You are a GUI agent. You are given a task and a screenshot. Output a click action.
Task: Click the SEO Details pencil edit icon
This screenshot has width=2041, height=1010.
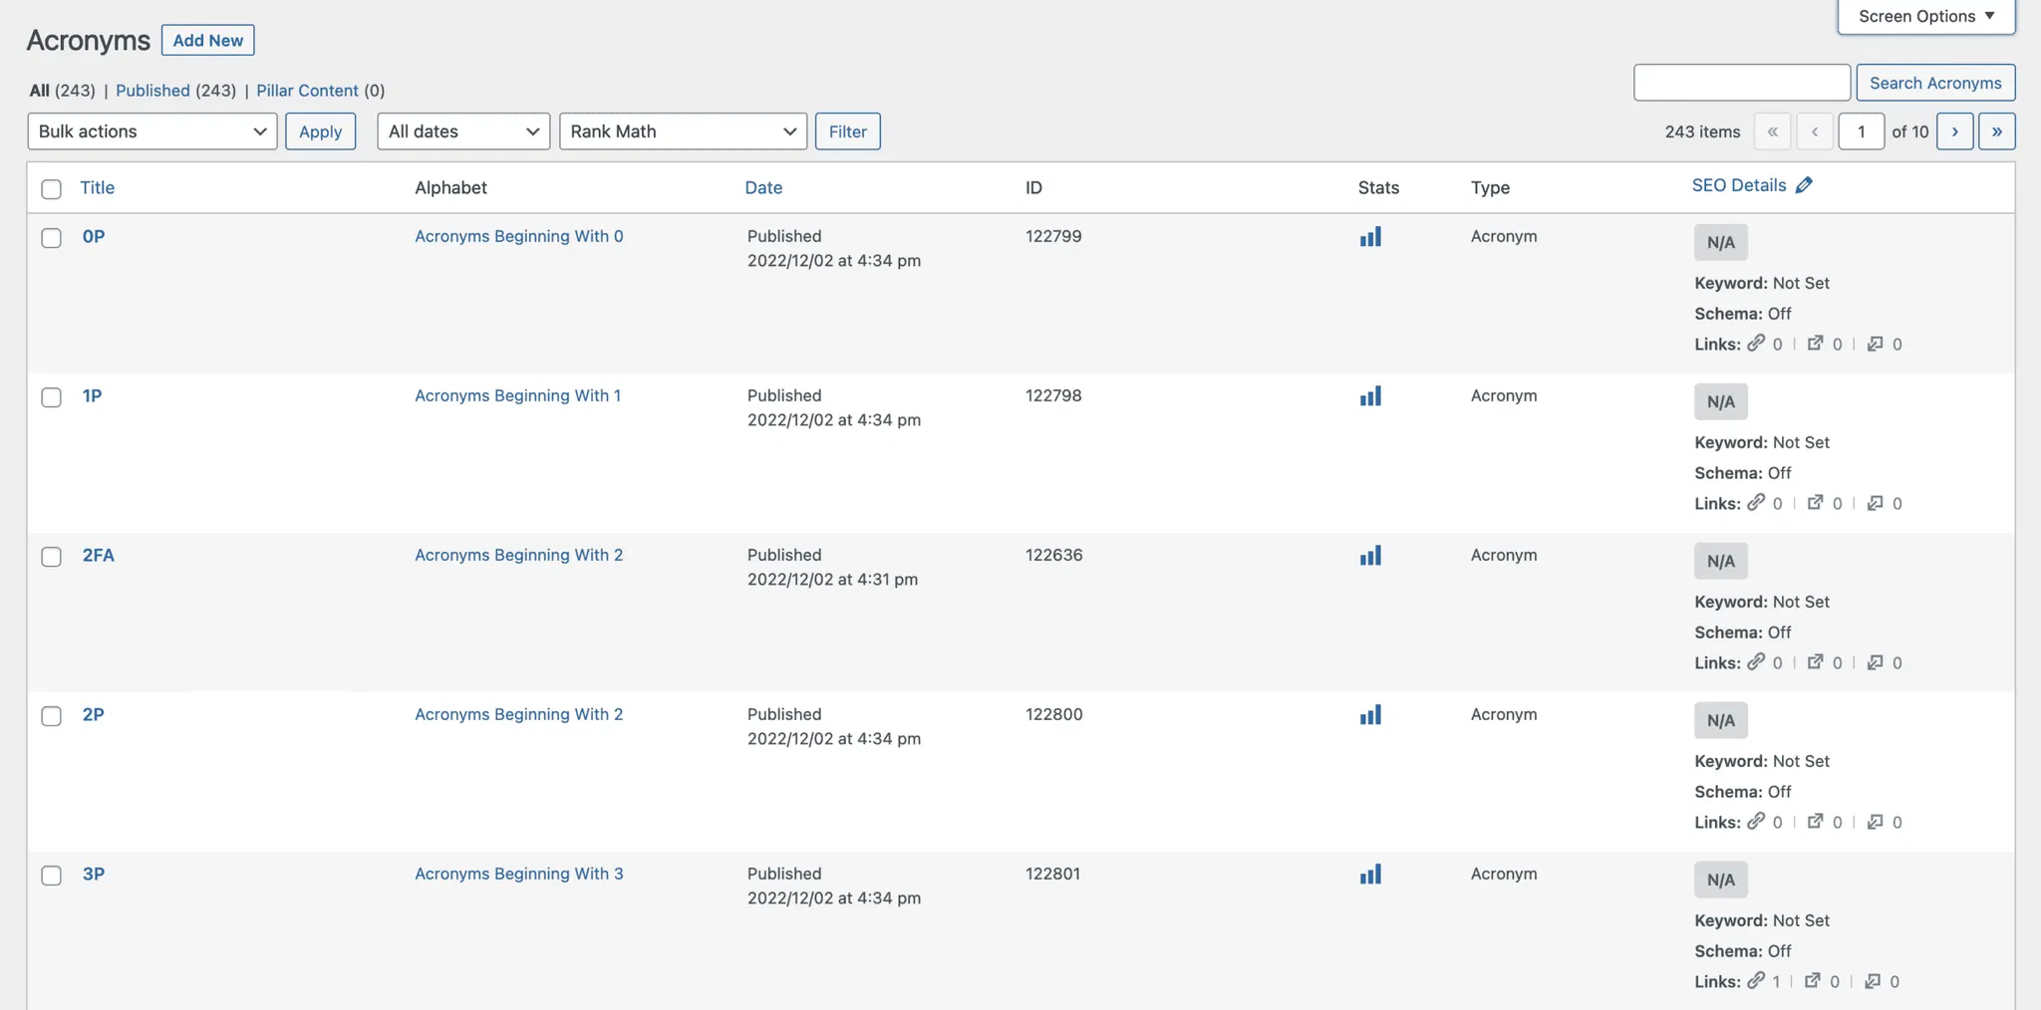click(1804, 185)
